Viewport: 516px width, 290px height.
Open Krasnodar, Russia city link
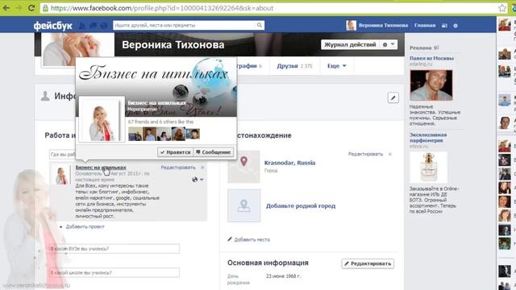point(289,163)
